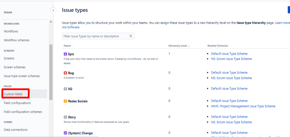Click the search magnifier icon
290x137 pixels.
131,36
